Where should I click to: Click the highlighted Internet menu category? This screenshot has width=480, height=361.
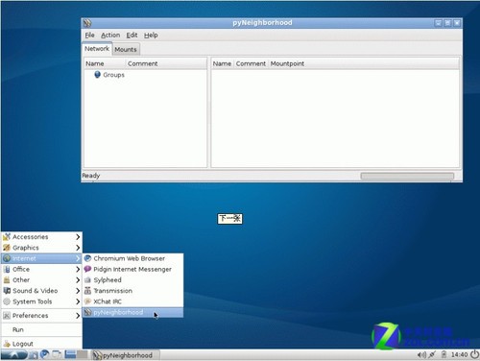point(41,258)
